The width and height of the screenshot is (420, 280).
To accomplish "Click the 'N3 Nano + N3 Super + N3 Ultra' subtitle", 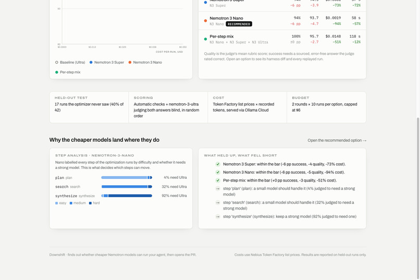I will point(239,42).
